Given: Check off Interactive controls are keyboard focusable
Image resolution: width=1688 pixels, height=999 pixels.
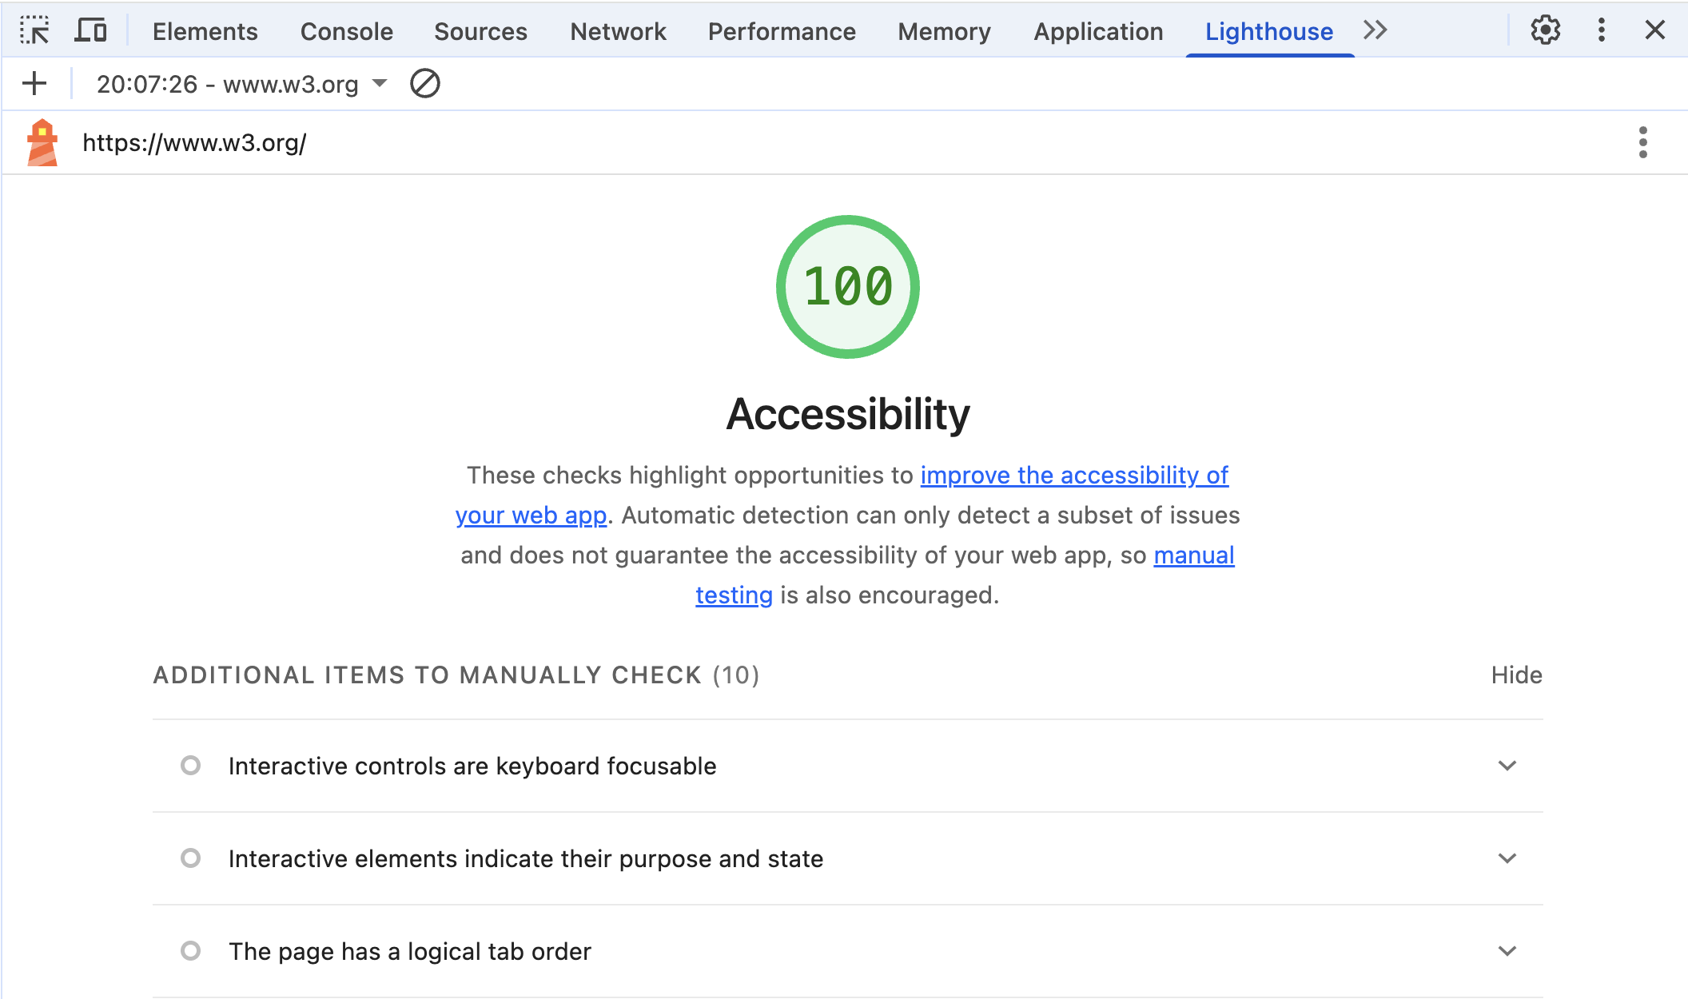Looking at the screenshot, I should point(190,766).
